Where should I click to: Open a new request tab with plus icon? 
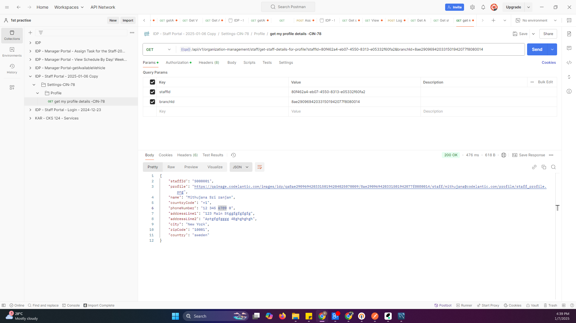click(x=493, y=20)
